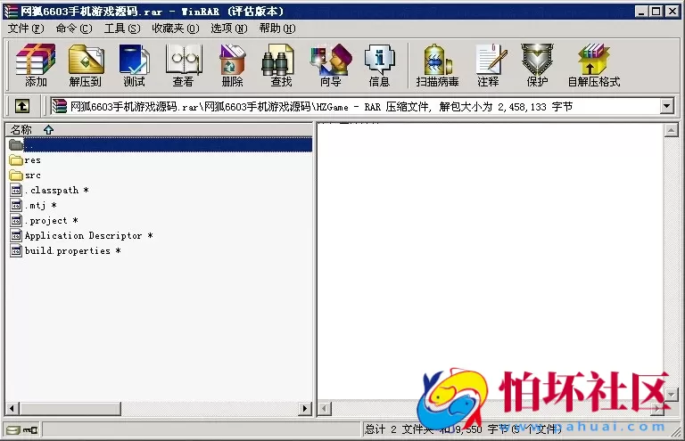Screen dimensions: 685x441
Task: Open the 收藏夹(O) menu
Action: coord(176,29)
